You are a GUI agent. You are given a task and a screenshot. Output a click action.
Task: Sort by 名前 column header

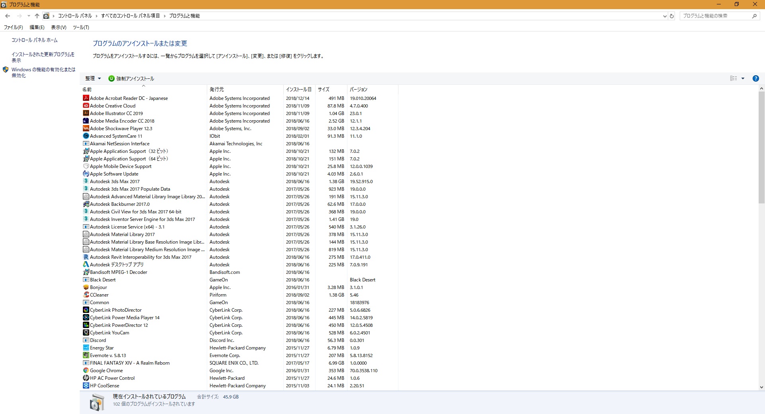(x=144, y=90)
